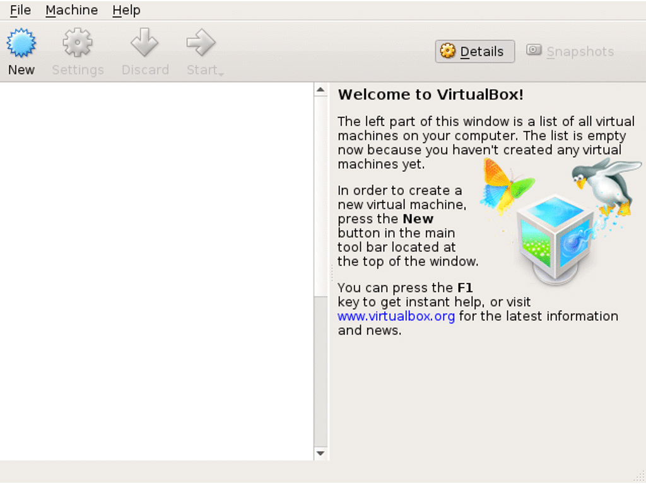Click the scrollbar up arrow
Image resolution: width=646 pixels, height=484 pixels.
tap(320, 89)
